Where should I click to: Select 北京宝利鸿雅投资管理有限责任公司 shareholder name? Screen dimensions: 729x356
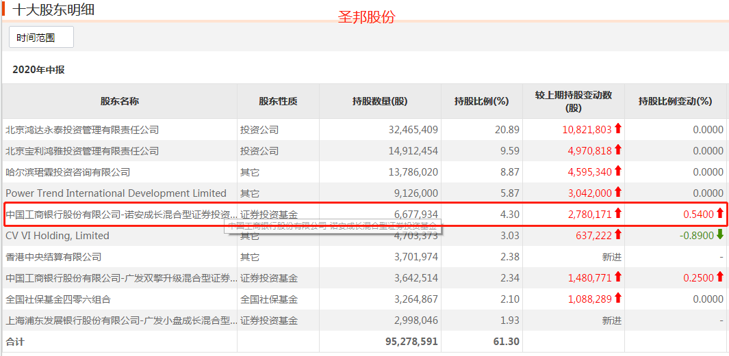(x=82, y=151)
